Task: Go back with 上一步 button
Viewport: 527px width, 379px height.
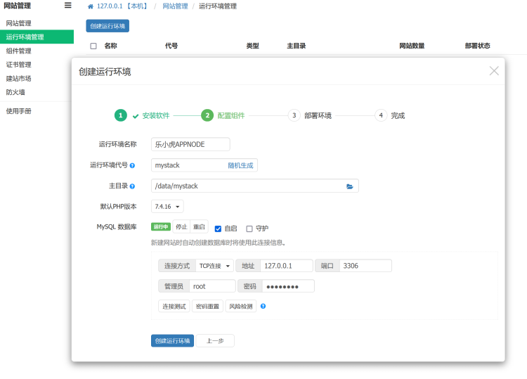Action: click(215, 340)
